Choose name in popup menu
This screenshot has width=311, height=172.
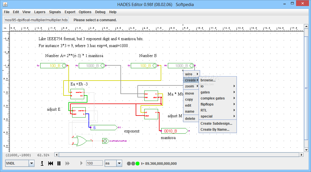(191, 112)
